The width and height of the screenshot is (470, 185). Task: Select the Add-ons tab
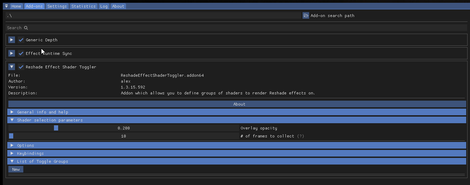[x=34, y=6]
